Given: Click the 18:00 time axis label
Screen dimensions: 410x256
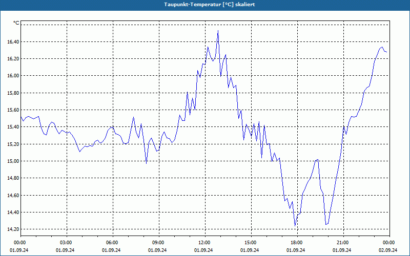Looking at the screenshot, I should click(297, 242).
